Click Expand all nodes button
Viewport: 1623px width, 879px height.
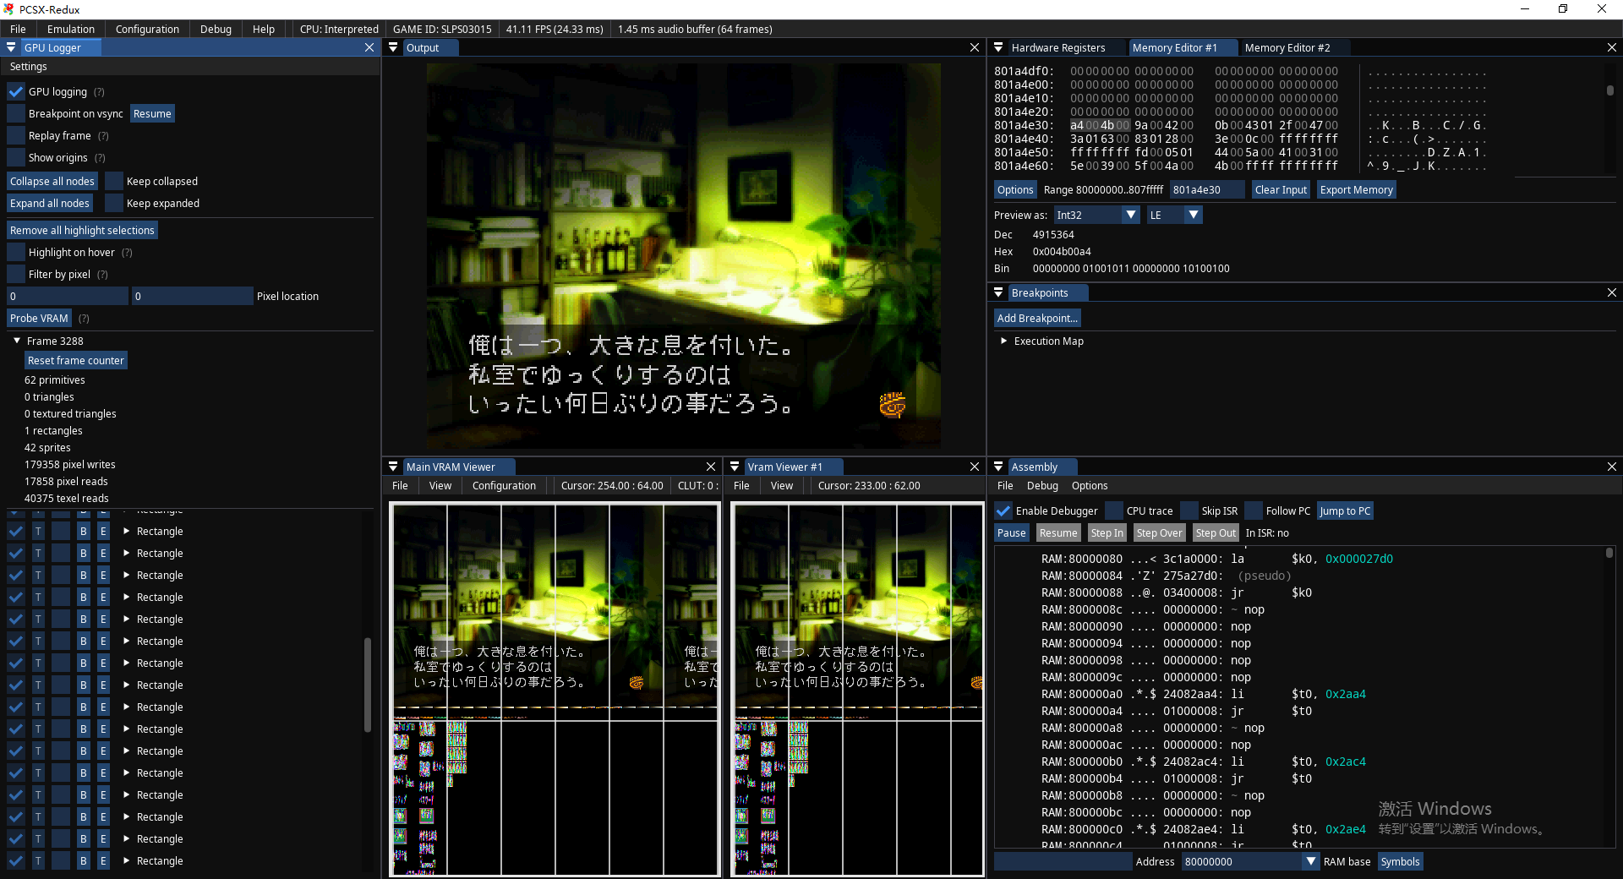(x=50, y=204)
